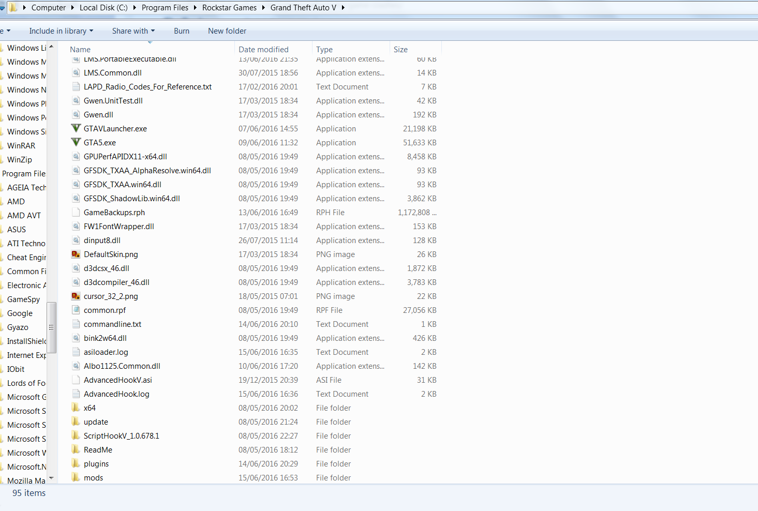Select the file name GFSDK_TXAA.win64.dll
Screen dimensions: 758x511
click(x=123, y=184)
